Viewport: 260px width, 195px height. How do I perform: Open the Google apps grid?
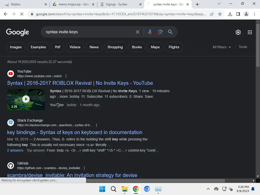[250, 32]
